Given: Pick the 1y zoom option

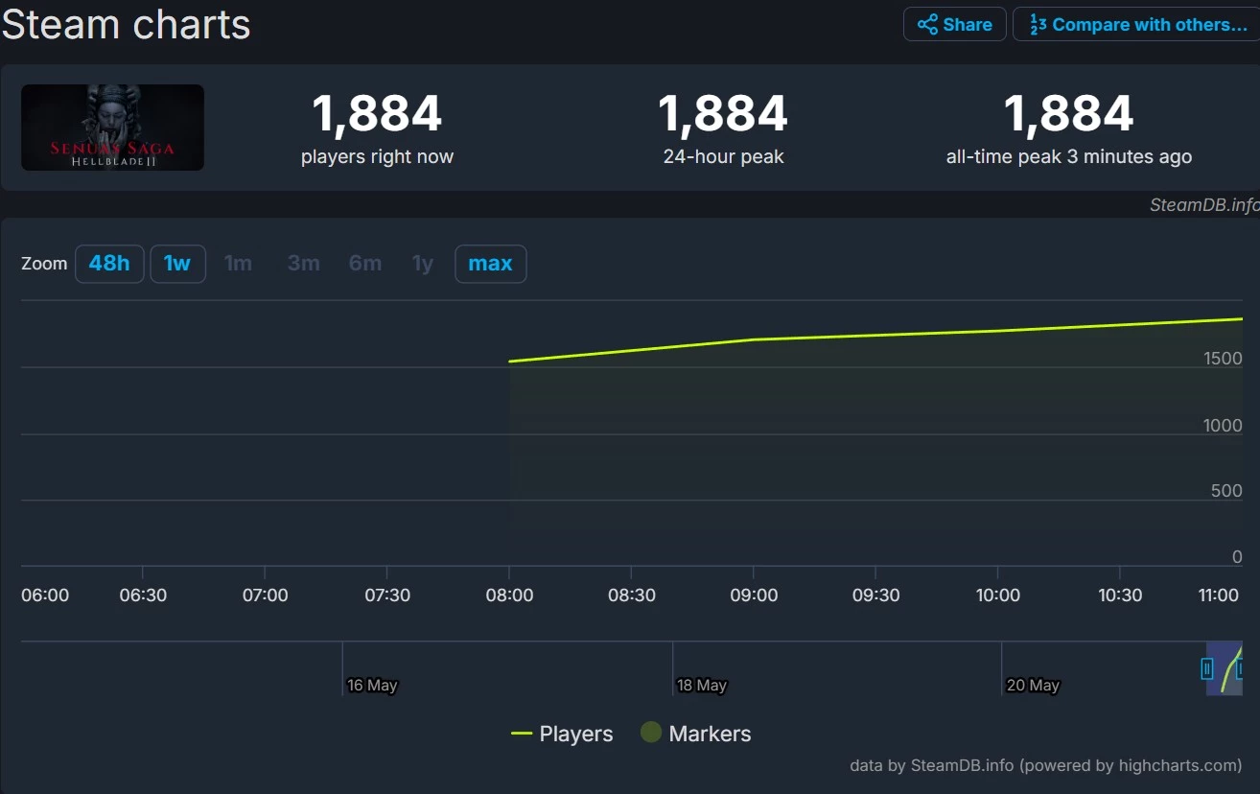Looking at the screenshot, I should 423,264.
